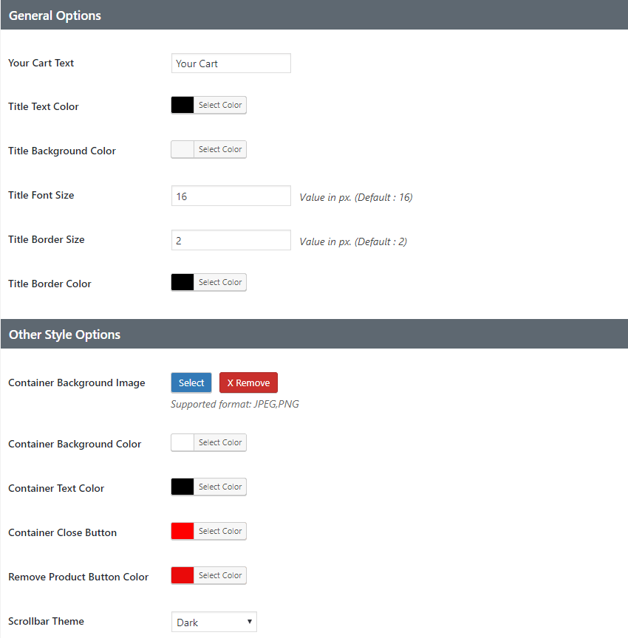The width and height of the screenshot is (628, 638).
Task: Open Select Color for Container Text Color
Action: coord(219,487)
